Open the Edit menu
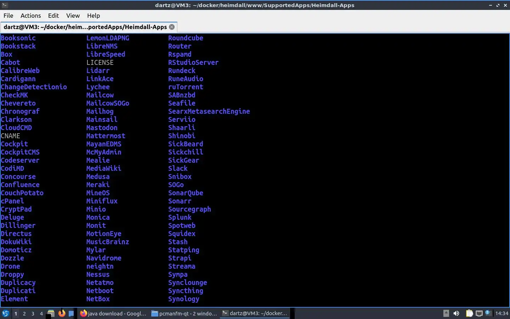The height and width of the screenshot is (319, 510). pos(53,16)
